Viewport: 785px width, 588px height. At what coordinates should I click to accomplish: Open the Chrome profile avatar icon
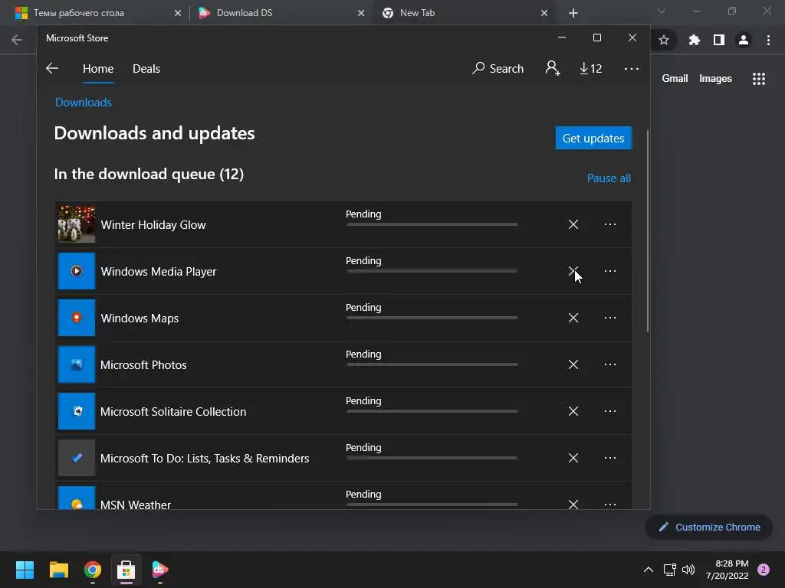744,40
